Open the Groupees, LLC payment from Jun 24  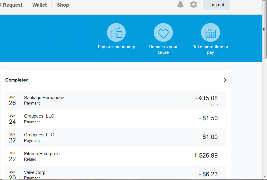click(116, 119)
